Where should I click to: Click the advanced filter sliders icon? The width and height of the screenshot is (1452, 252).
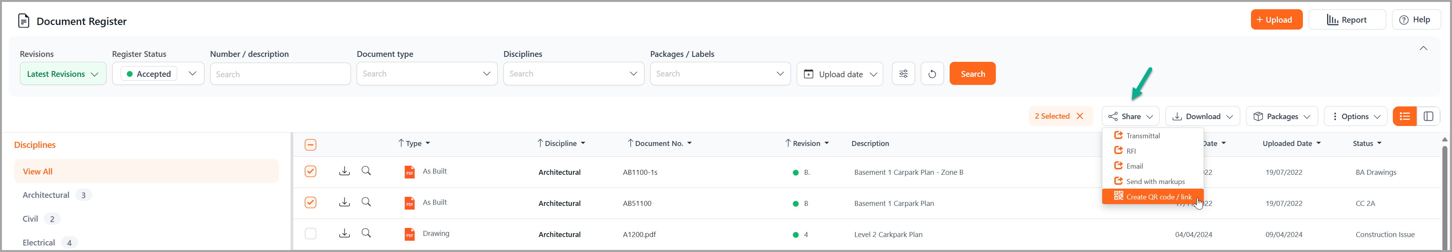coord(903,74)
